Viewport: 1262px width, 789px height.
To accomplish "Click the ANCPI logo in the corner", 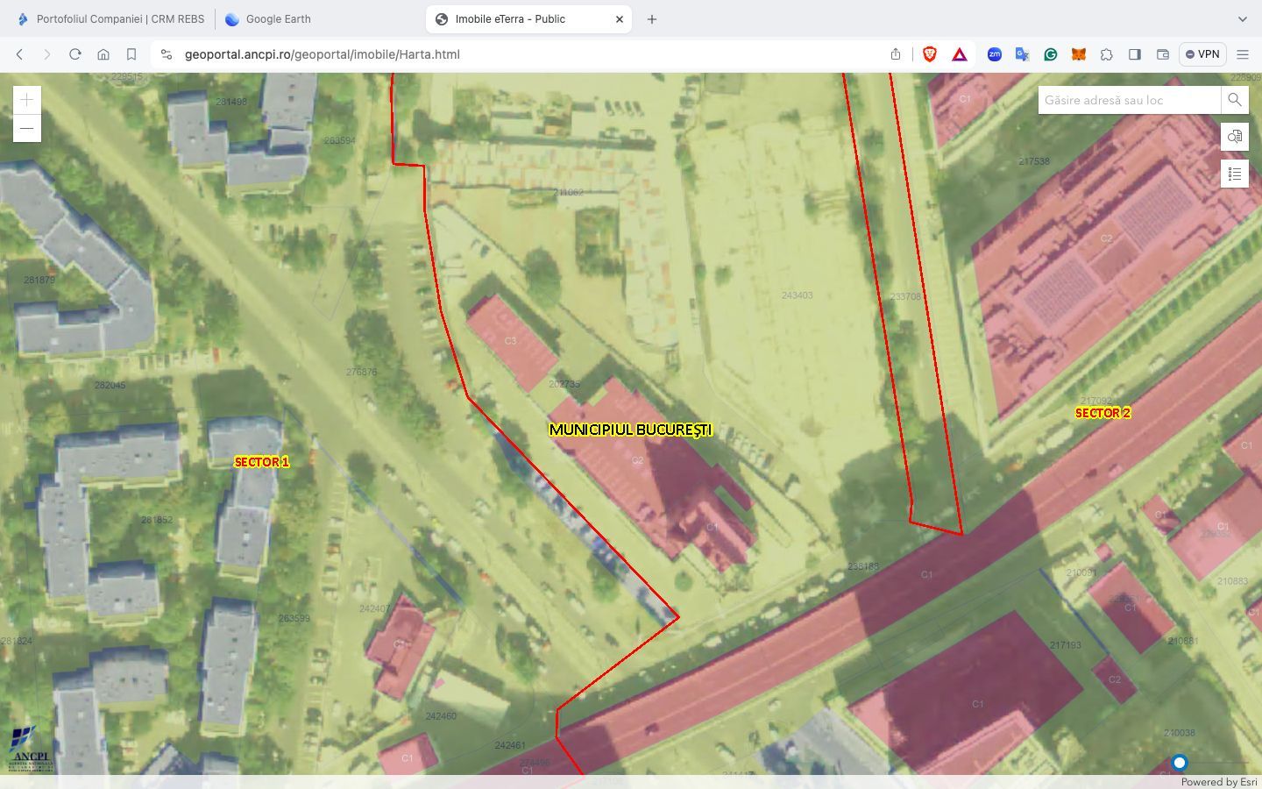I will (29, 751).
